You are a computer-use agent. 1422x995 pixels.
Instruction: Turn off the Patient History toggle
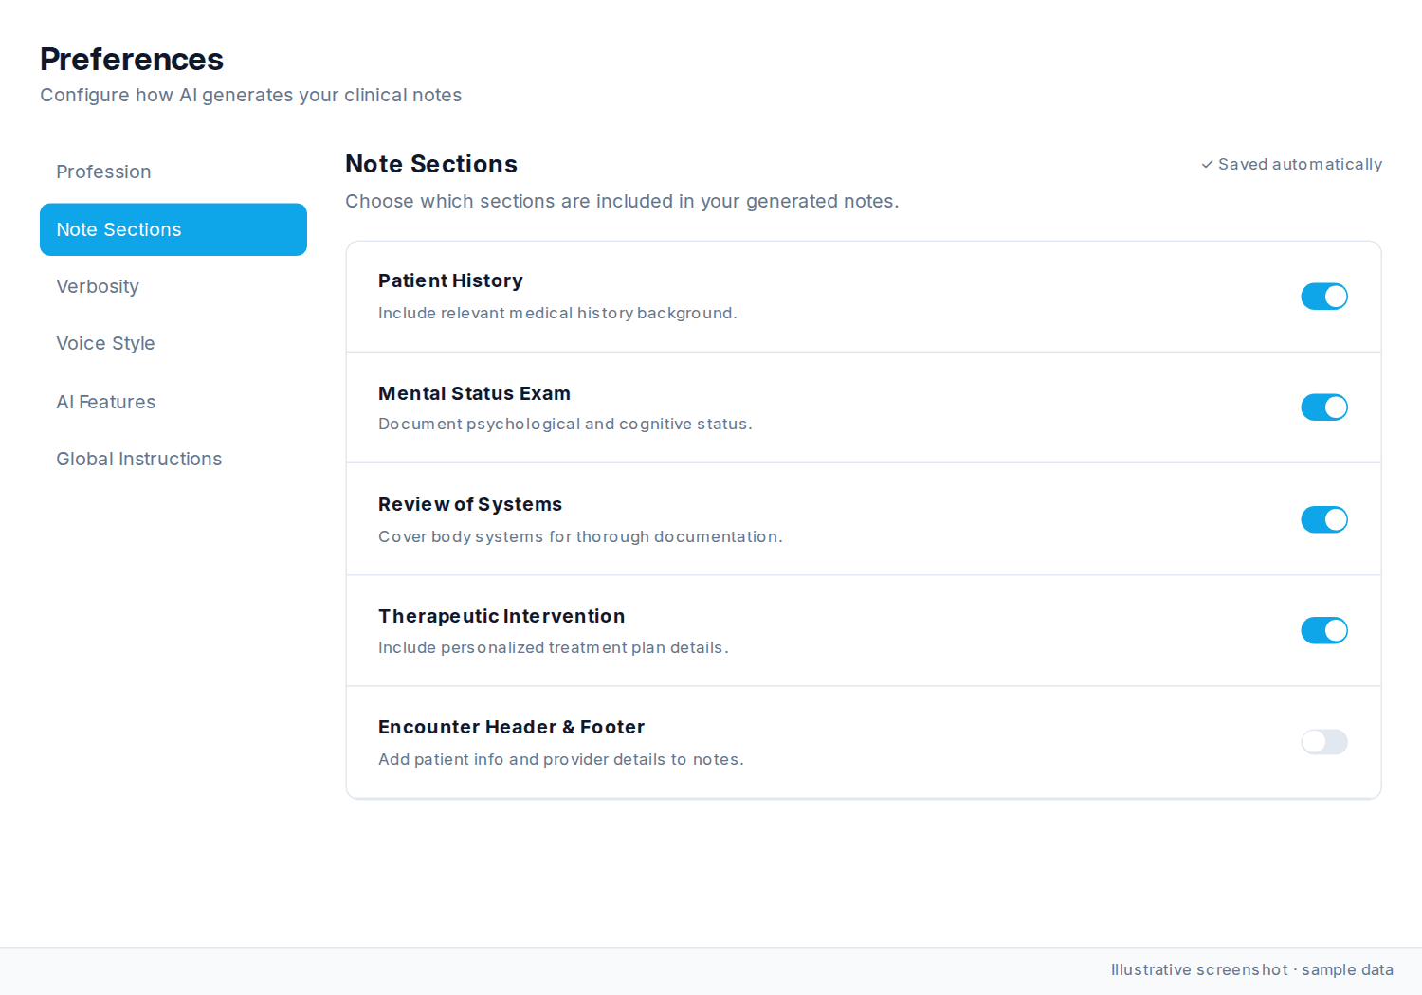tap(1324, 297)
